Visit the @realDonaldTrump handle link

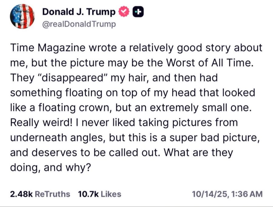click(x=79, y=24)
